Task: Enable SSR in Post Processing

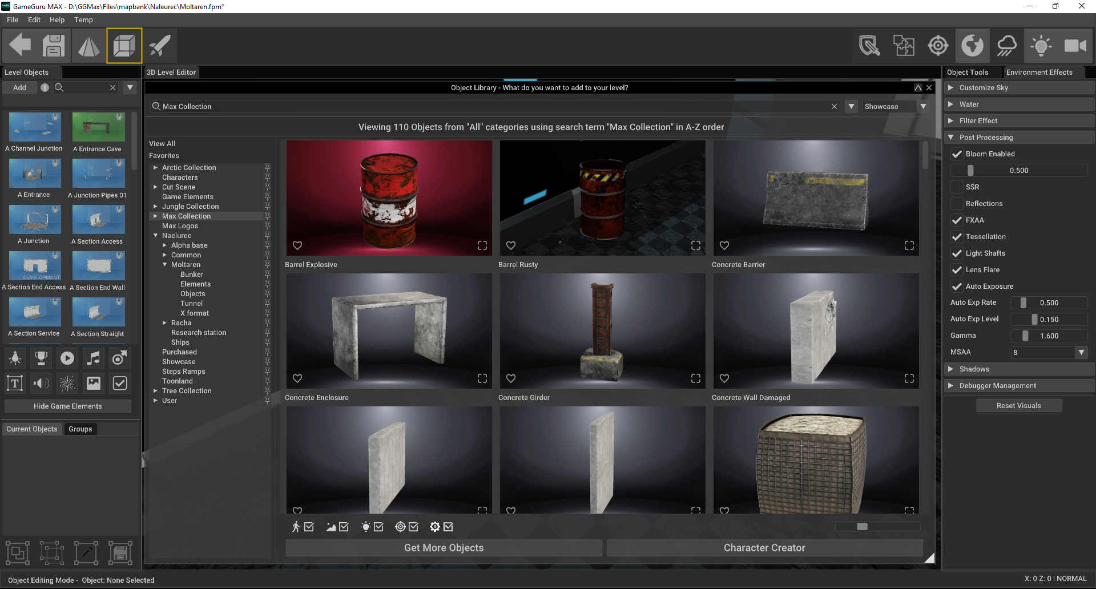Action: pos(957,187)
